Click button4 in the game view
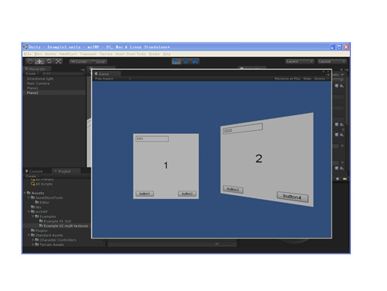This screenshot has width=387, height=291. coord(292,197)
